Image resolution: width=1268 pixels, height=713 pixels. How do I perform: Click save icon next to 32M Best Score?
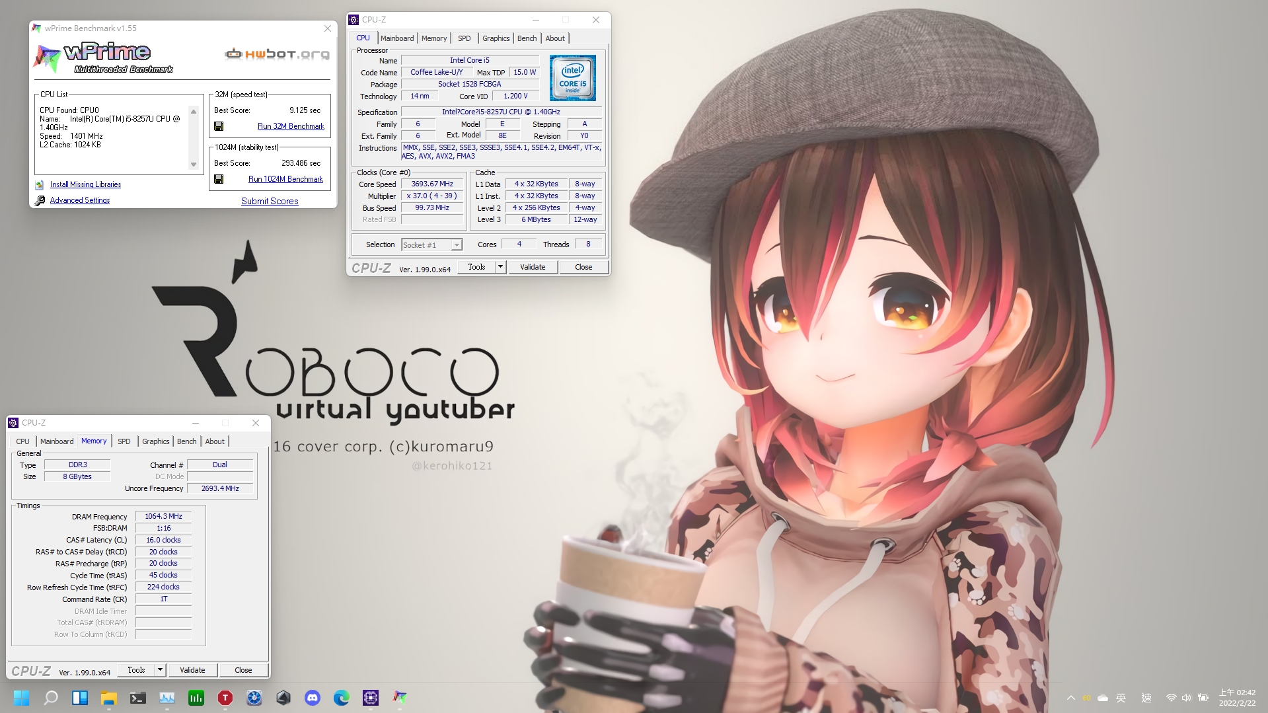(x=219, y=126)
